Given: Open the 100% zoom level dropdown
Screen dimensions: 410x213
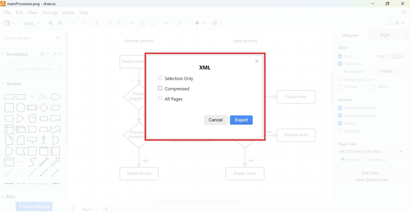Looking at the screenshot, I should (31, 23).
